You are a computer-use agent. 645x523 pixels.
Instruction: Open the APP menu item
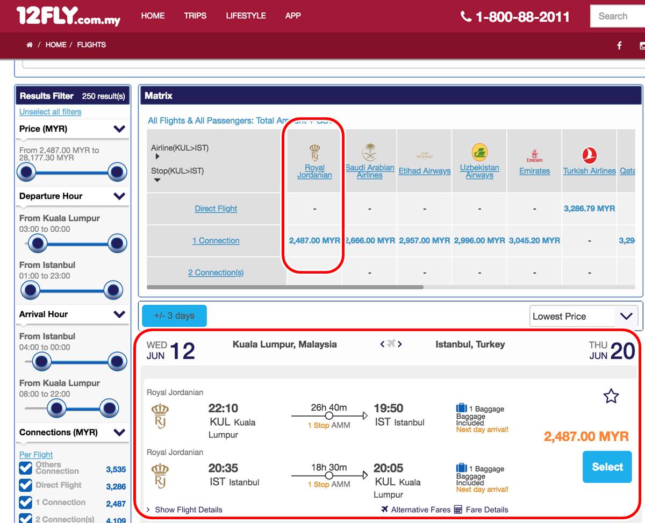tap(293, 16)
